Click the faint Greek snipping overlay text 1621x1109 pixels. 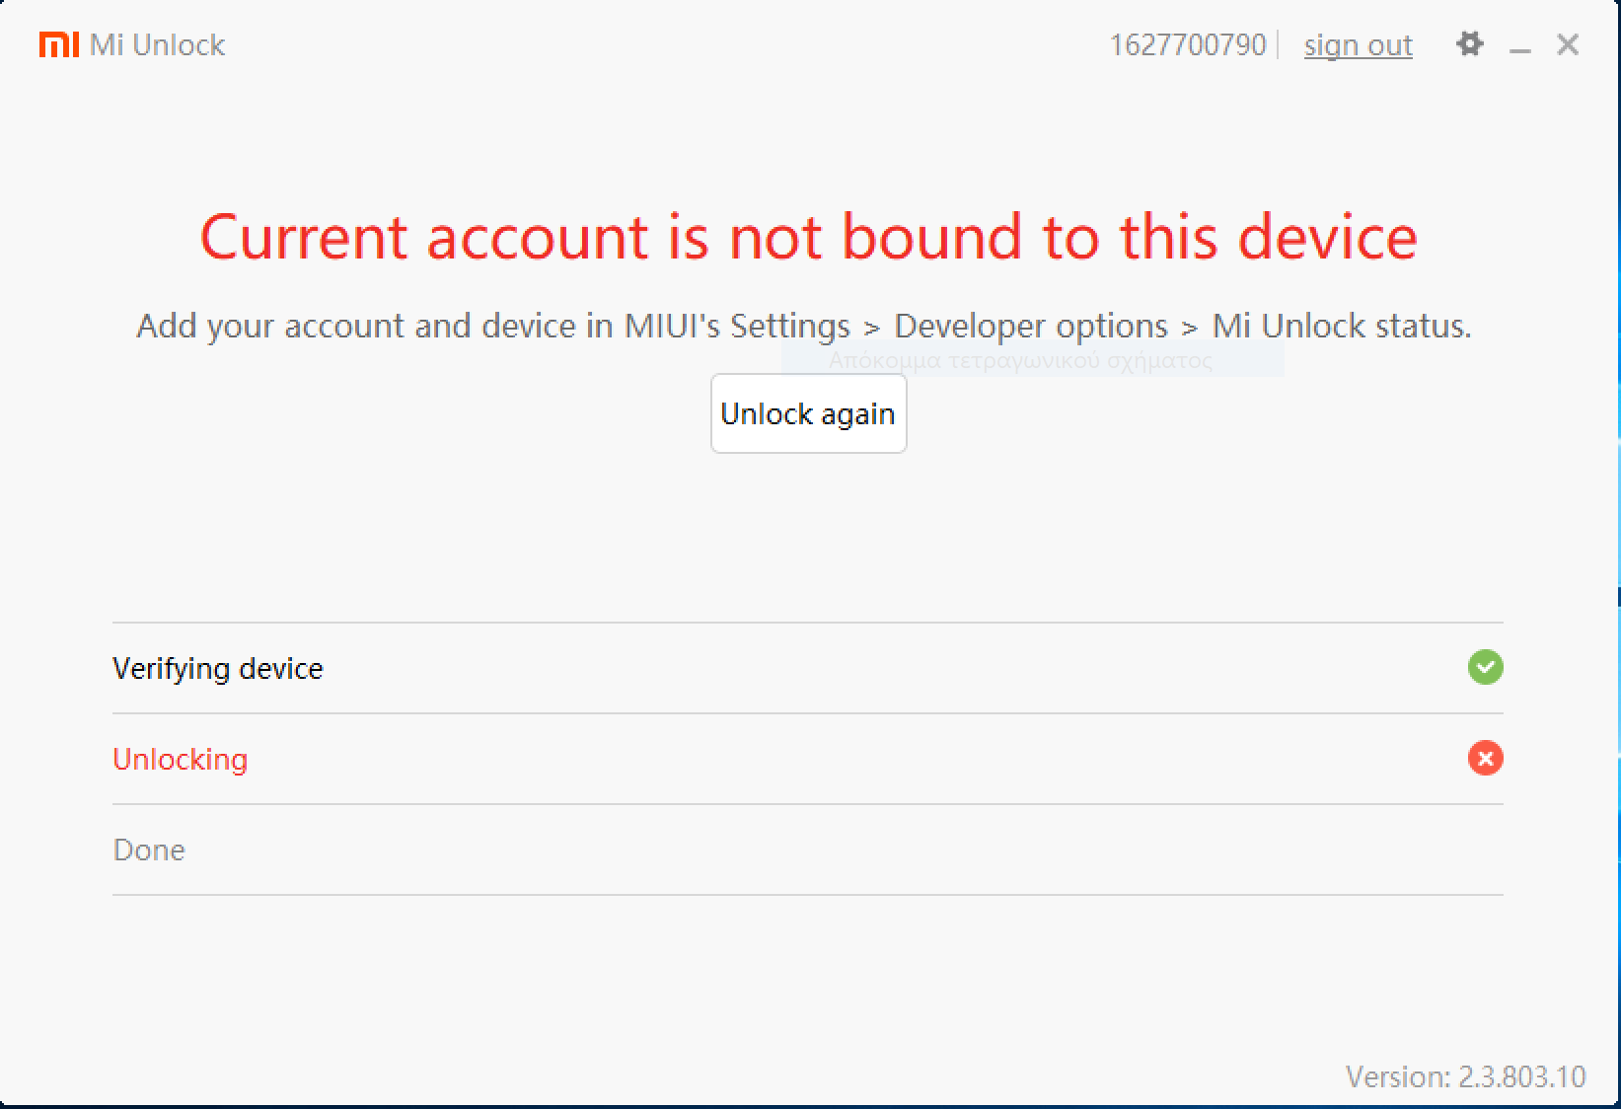(1020, 361)
